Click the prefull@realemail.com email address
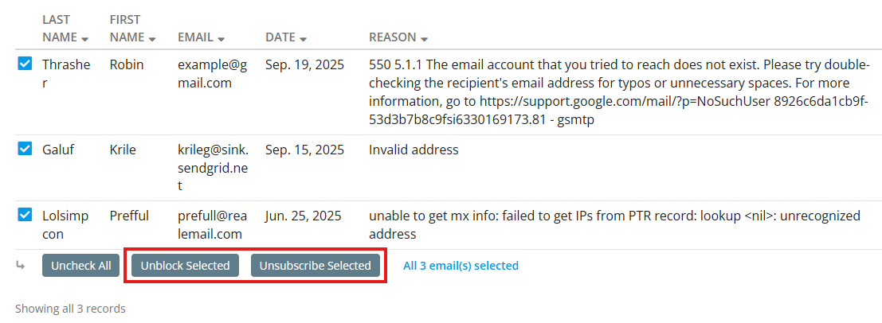The width and height of the screenshot is (882, 323). tap(213, 224)
